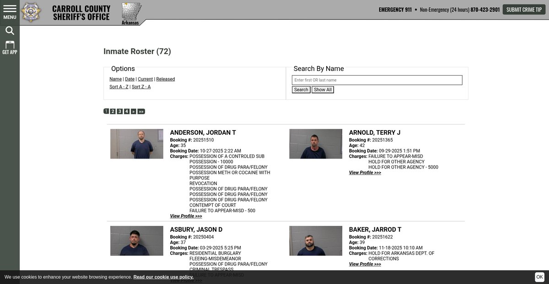Open Jason D Asbury's mugshot photo
The image size is (549, 284).
point(137,241)
